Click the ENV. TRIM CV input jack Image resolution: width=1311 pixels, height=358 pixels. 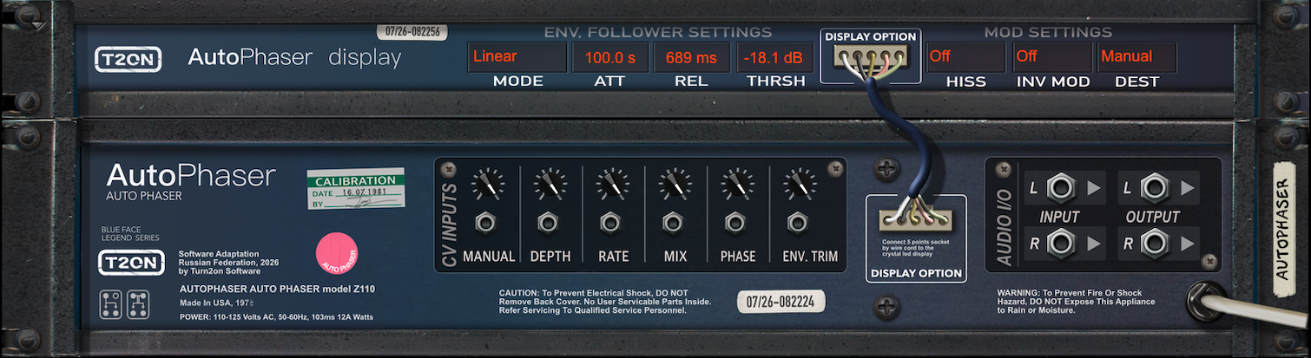tap(798, 224)
